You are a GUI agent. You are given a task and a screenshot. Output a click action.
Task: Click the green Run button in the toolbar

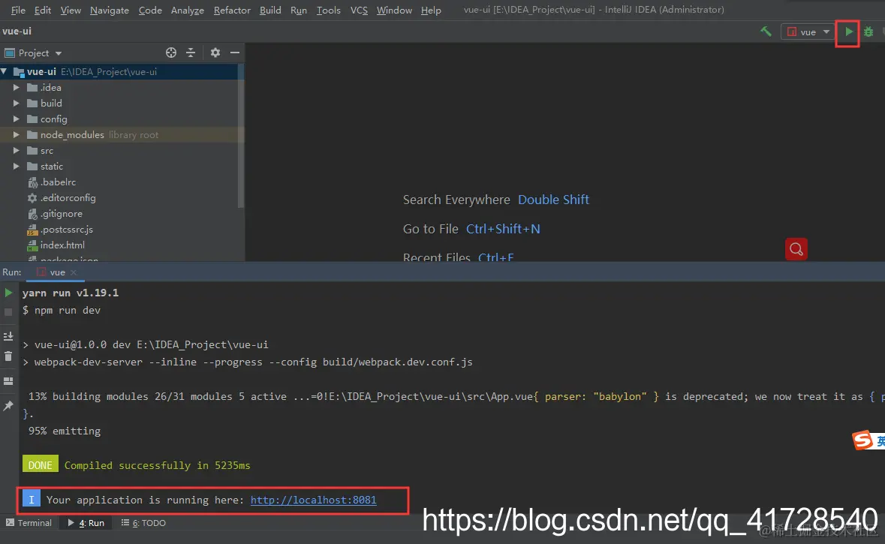click(x=848, y=32)
